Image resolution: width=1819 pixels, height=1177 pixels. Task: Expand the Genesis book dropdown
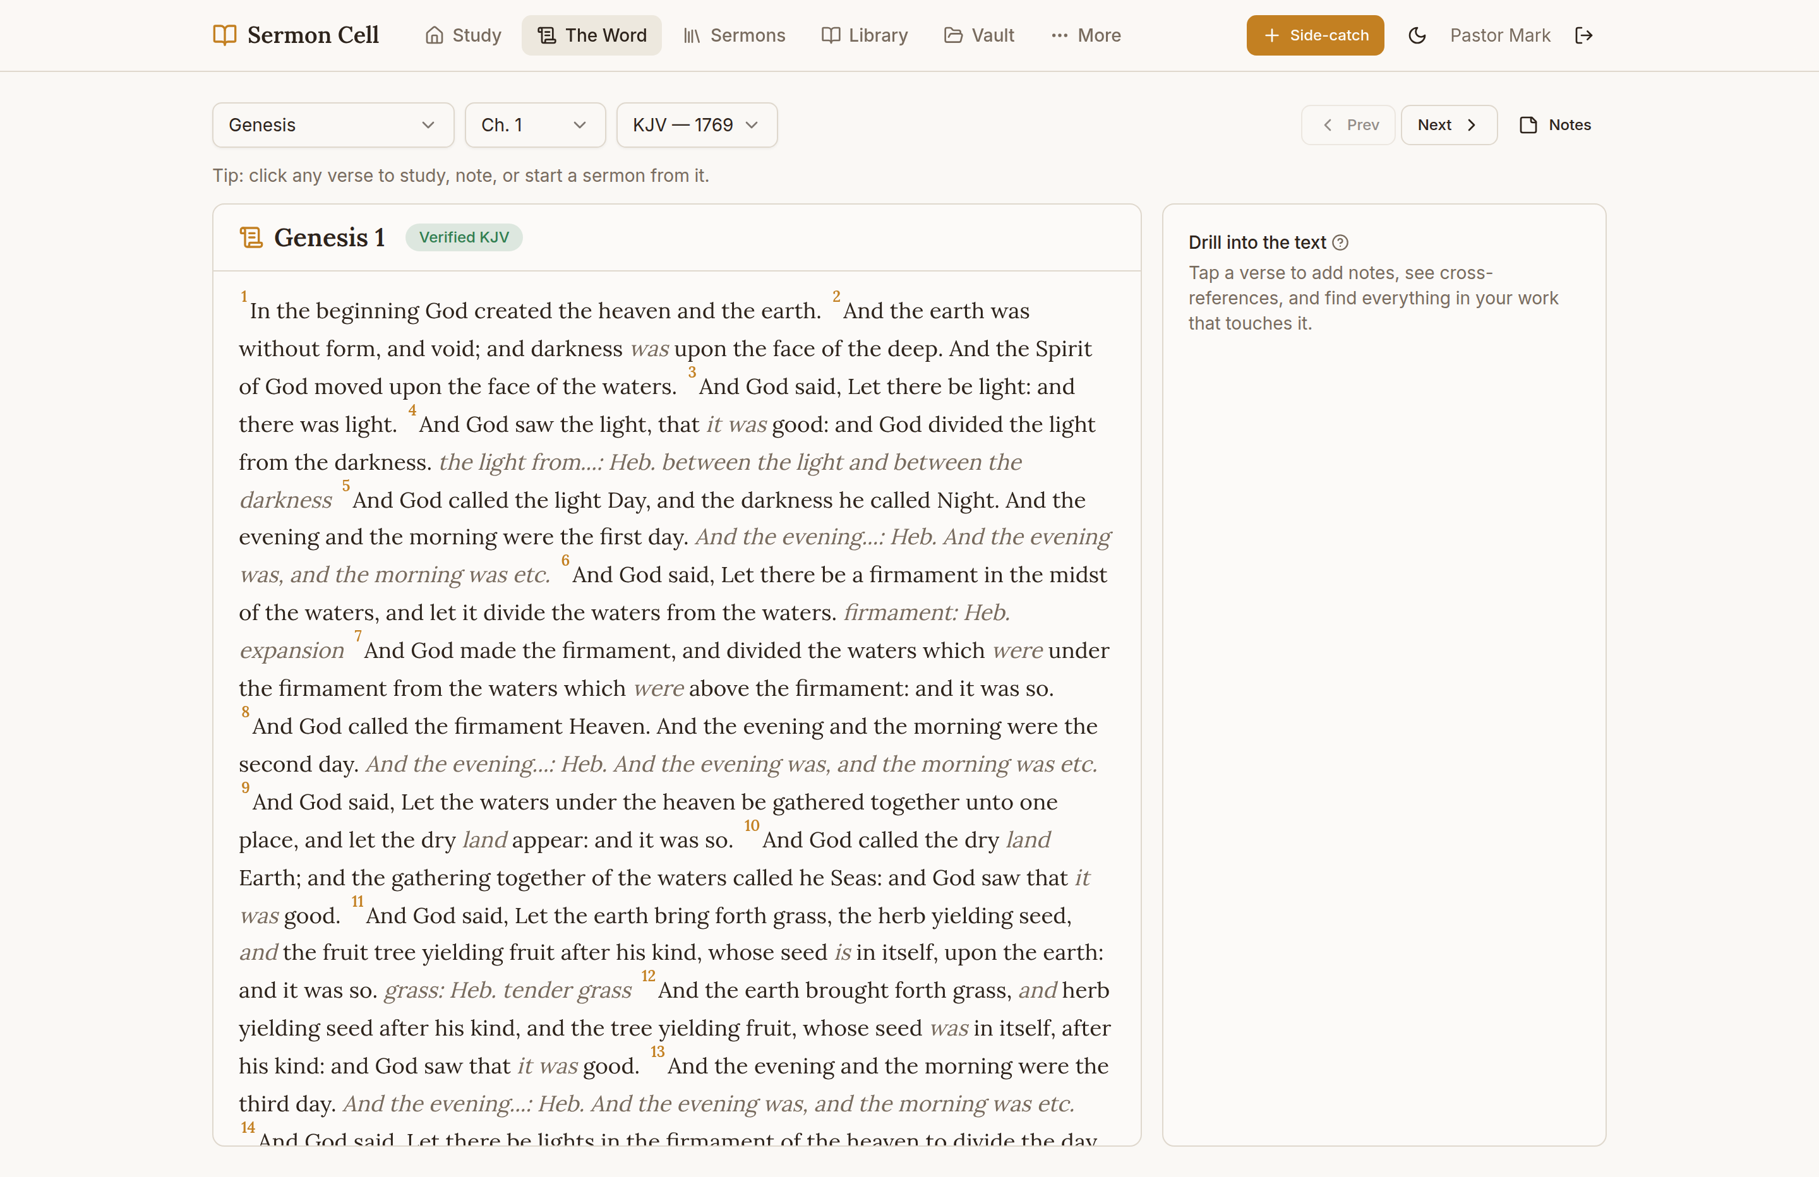[x=333, y=124]
